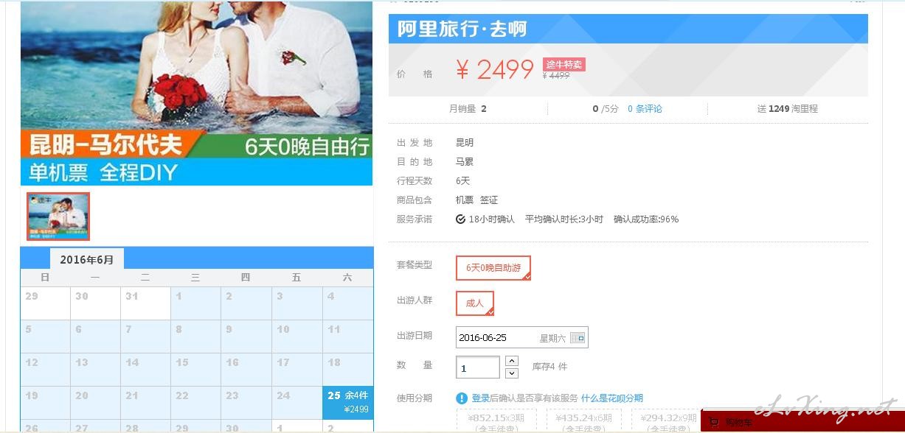
Task: Decrease quantity with the down arrow
Action: pyautogui.click(x=512, y=373)
